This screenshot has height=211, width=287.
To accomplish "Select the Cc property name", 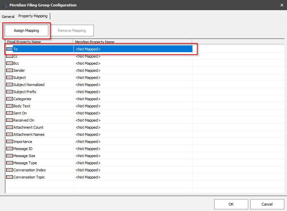I will pos(15,56).
